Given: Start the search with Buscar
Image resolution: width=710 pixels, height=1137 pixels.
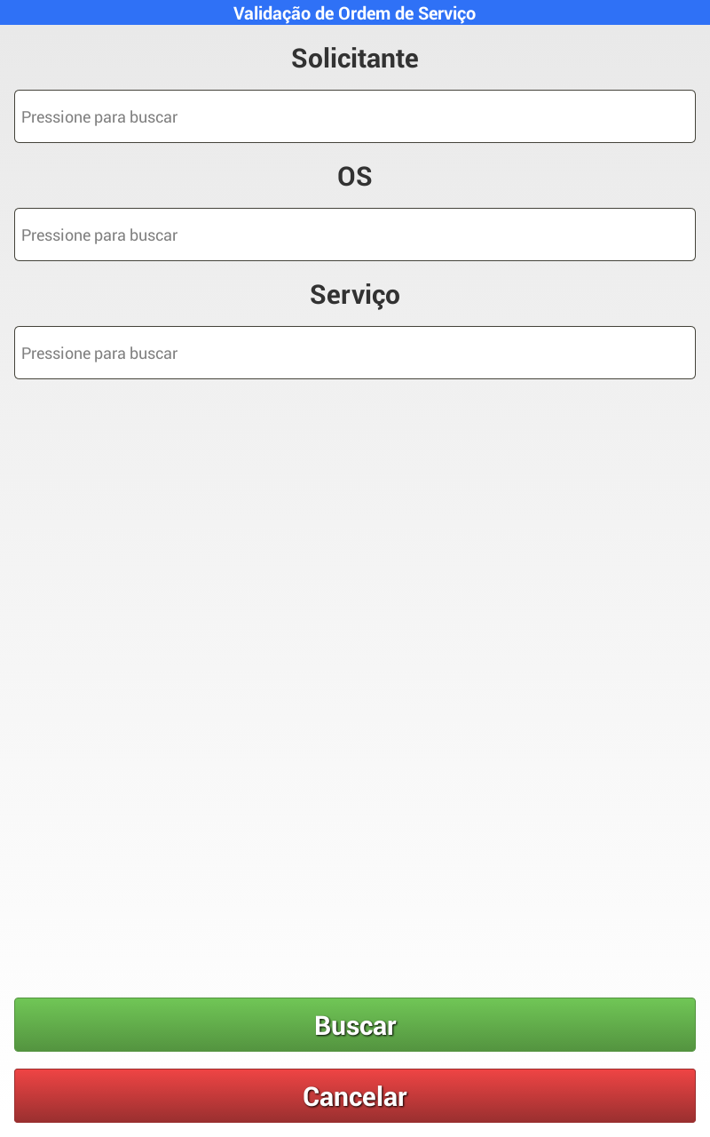Looking at the screenshot, I should pos(355,1025).
